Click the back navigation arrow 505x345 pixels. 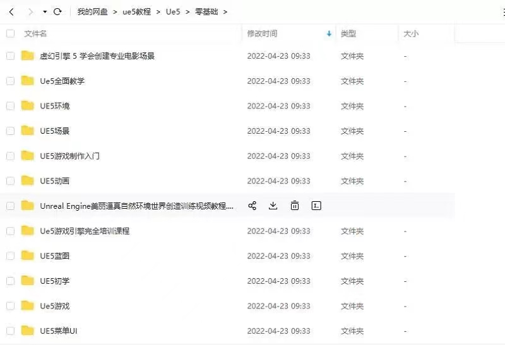pyautogui.click(x=11, y=12)
